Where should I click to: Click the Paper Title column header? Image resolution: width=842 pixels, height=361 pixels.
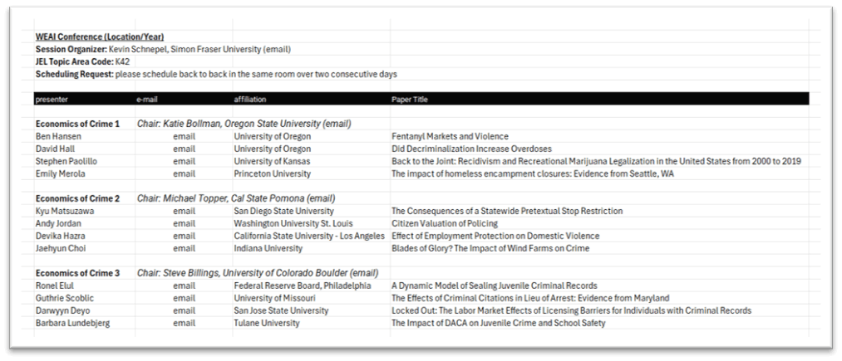click(x=409, y=100)
